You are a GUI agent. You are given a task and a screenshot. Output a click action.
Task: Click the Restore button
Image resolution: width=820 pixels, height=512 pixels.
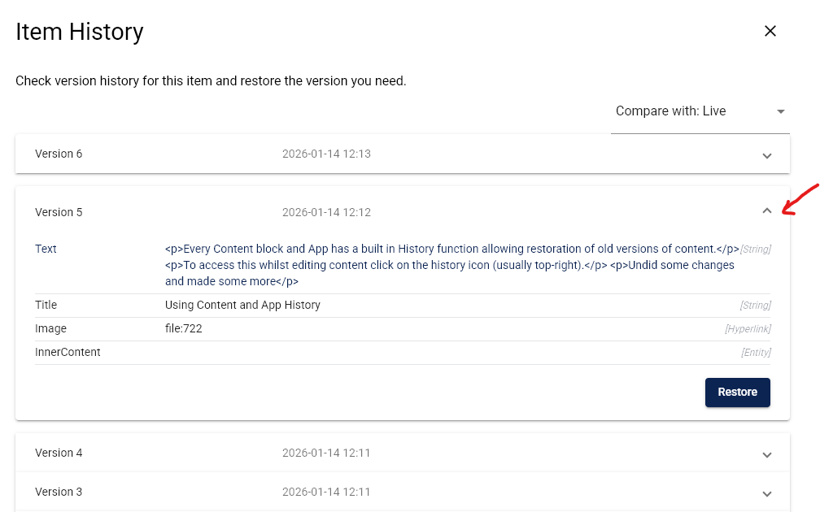[x=737, y=392]
